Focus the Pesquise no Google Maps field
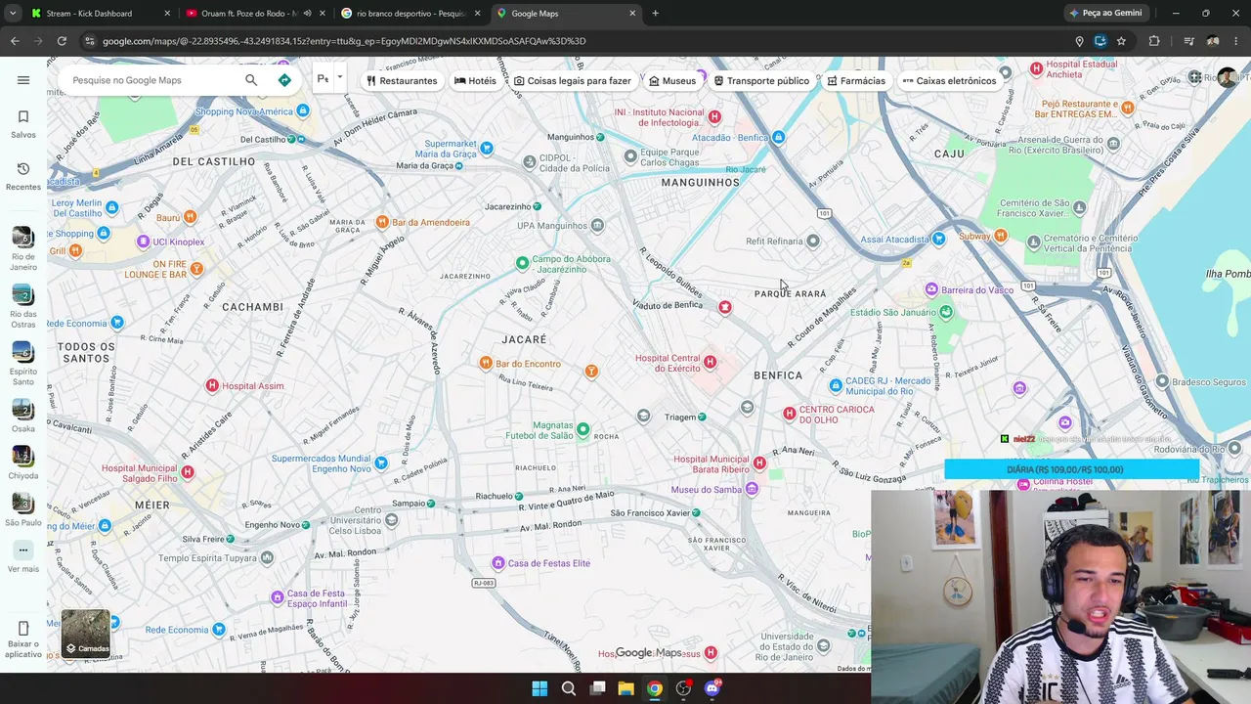Image resolution: width=1251 pixels, height=704 pixels. 151,80
